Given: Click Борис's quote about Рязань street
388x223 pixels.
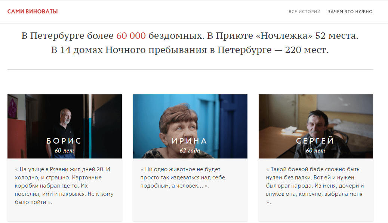Looking at the screenshot, I should click(x=64, y=186).
